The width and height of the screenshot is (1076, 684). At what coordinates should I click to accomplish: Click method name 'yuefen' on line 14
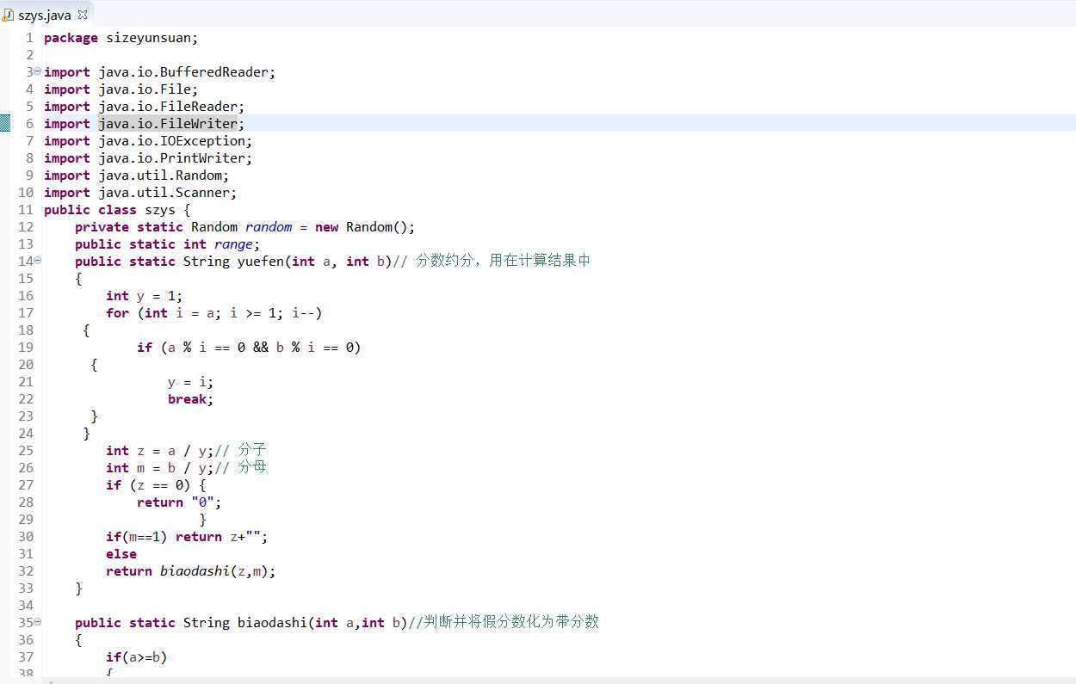(x=261, y=262)
